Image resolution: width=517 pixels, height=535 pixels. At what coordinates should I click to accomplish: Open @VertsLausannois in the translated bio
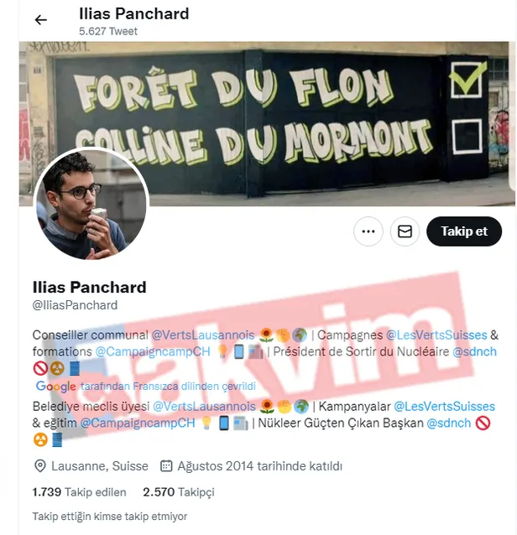[204, 407]
